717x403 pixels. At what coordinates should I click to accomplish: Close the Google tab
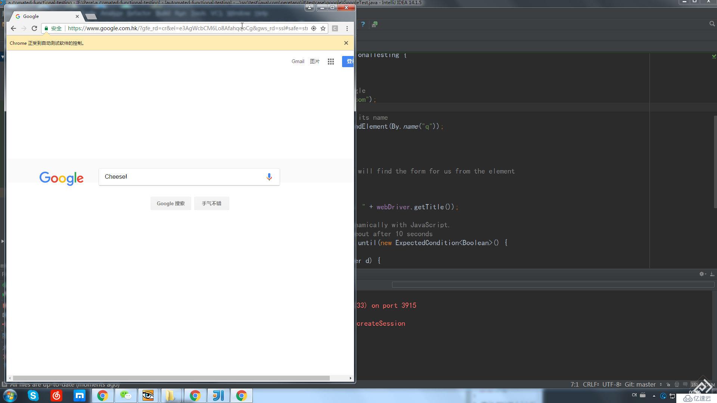(x=77, y=16)
